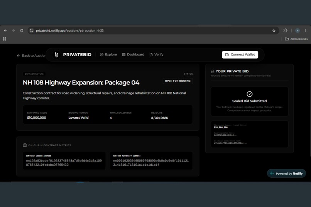Viewport: 311px width, 207px height.
Task: Click the OPEN FOR BIDDING status badge
Action: click(x=178, y=81)
